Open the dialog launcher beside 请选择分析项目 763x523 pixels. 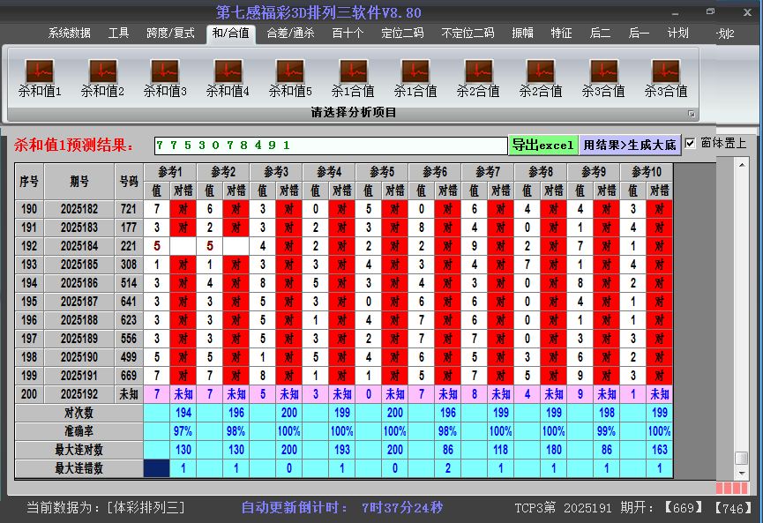point(691,114)
